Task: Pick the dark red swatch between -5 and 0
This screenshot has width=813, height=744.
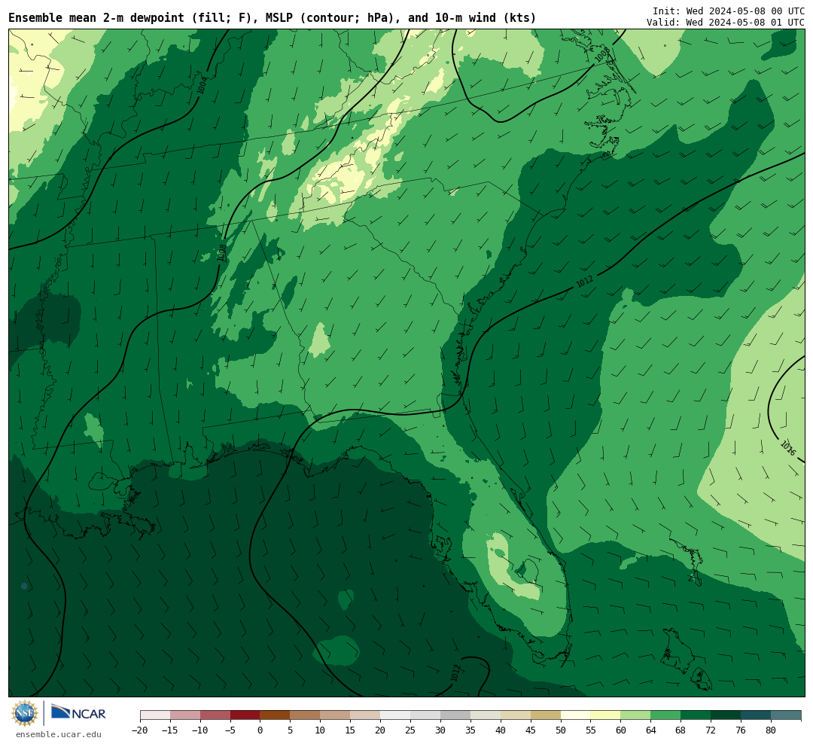Action: pyautogui.click(x=245, y=715)
